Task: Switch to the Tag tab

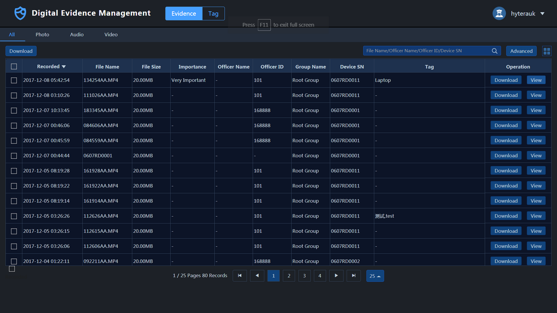Action: coord(213,14)
